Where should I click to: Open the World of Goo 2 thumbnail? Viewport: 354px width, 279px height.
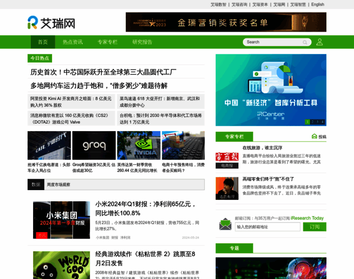61,265
